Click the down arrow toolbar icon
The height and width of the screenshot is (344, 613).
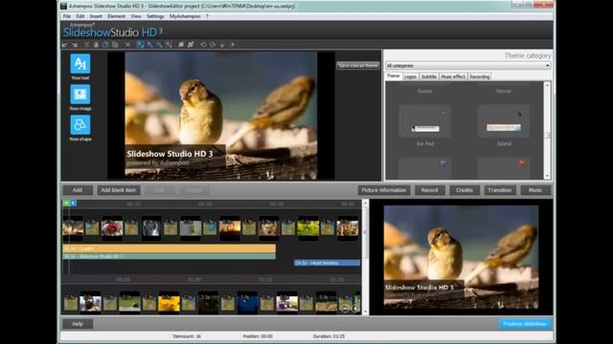coord(222,45)
